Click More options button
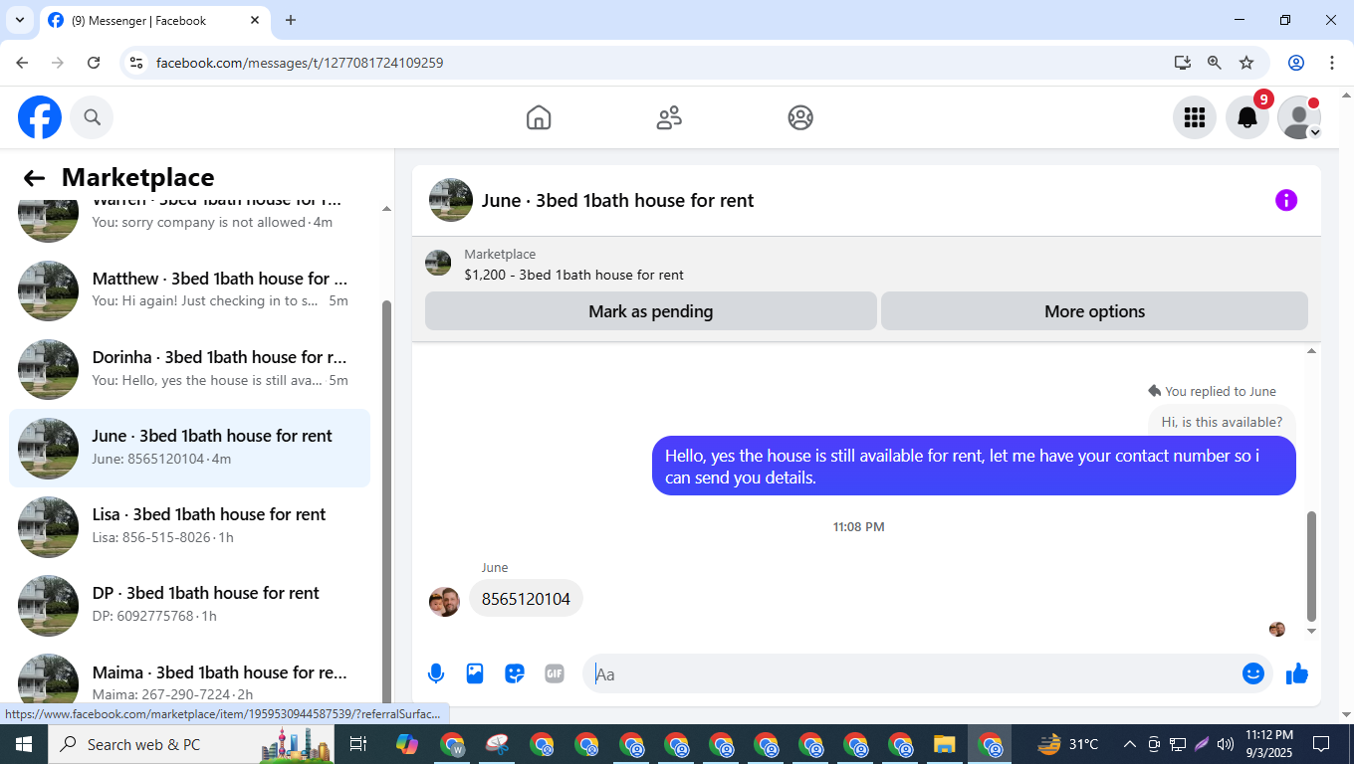The height and width of the screenshot is (764, 1354). coord(1094,311)
